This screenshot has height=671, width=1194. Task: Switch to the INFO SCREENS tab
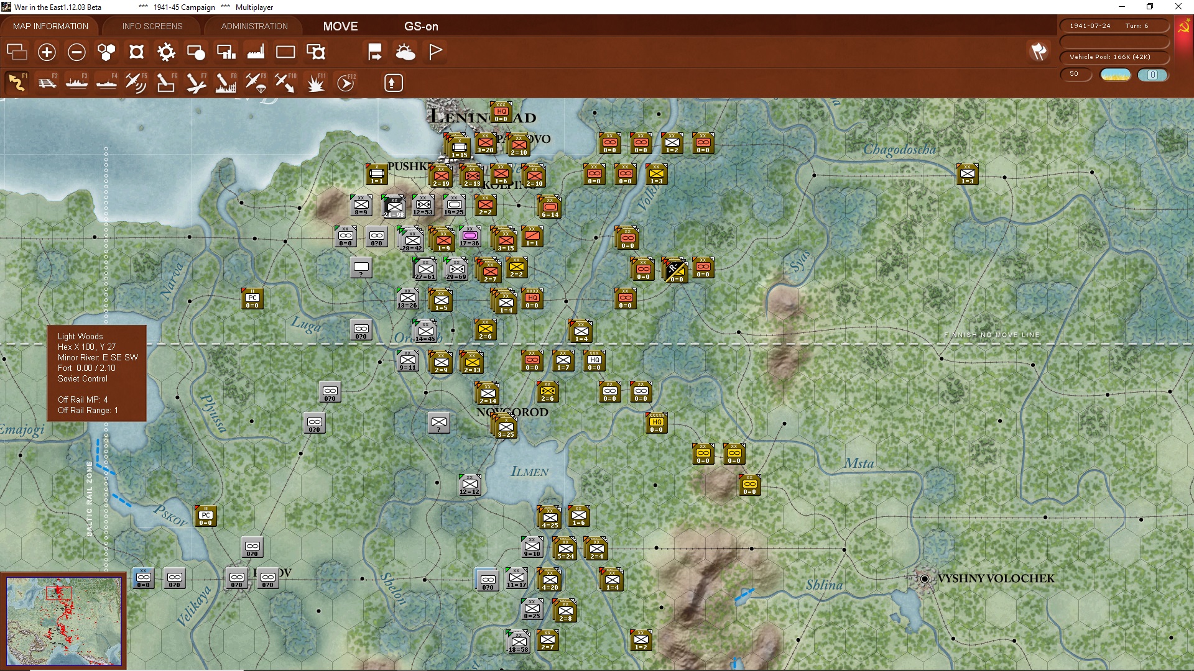tap(152, 26)
